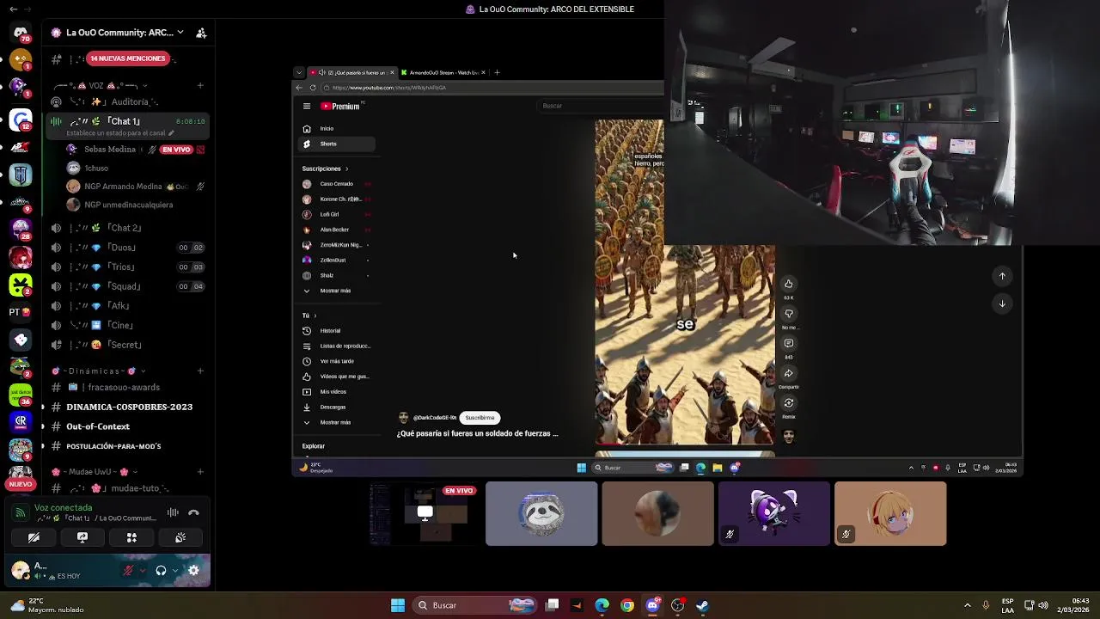Open Out-of-Context channel
1100x619 pixels.
129,426
